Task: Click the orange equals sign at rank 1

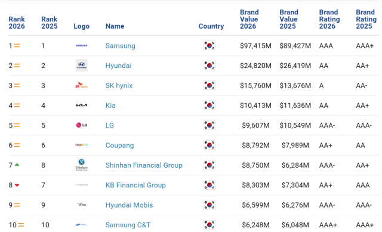Action: [17, 45]
